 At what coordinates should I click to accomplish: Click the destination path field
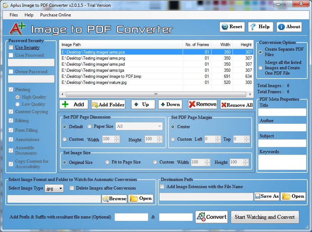point(206,197)
